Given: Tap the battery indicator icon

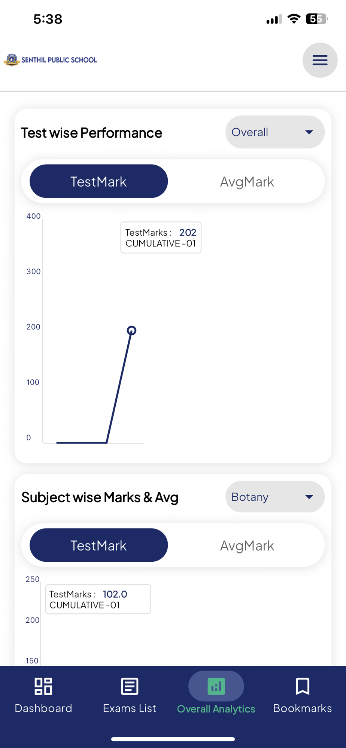Looking at the screenshot, I should (316, 19).
